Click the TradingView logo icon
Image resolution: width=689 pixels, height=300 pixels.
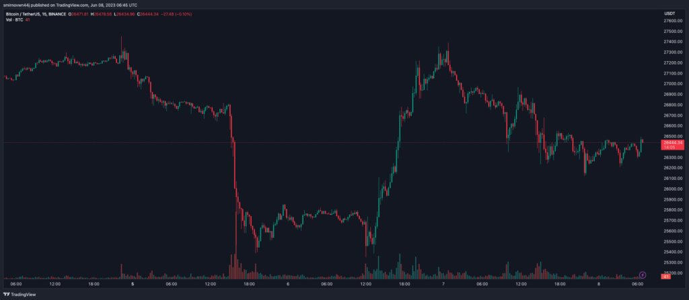(7, 294)
